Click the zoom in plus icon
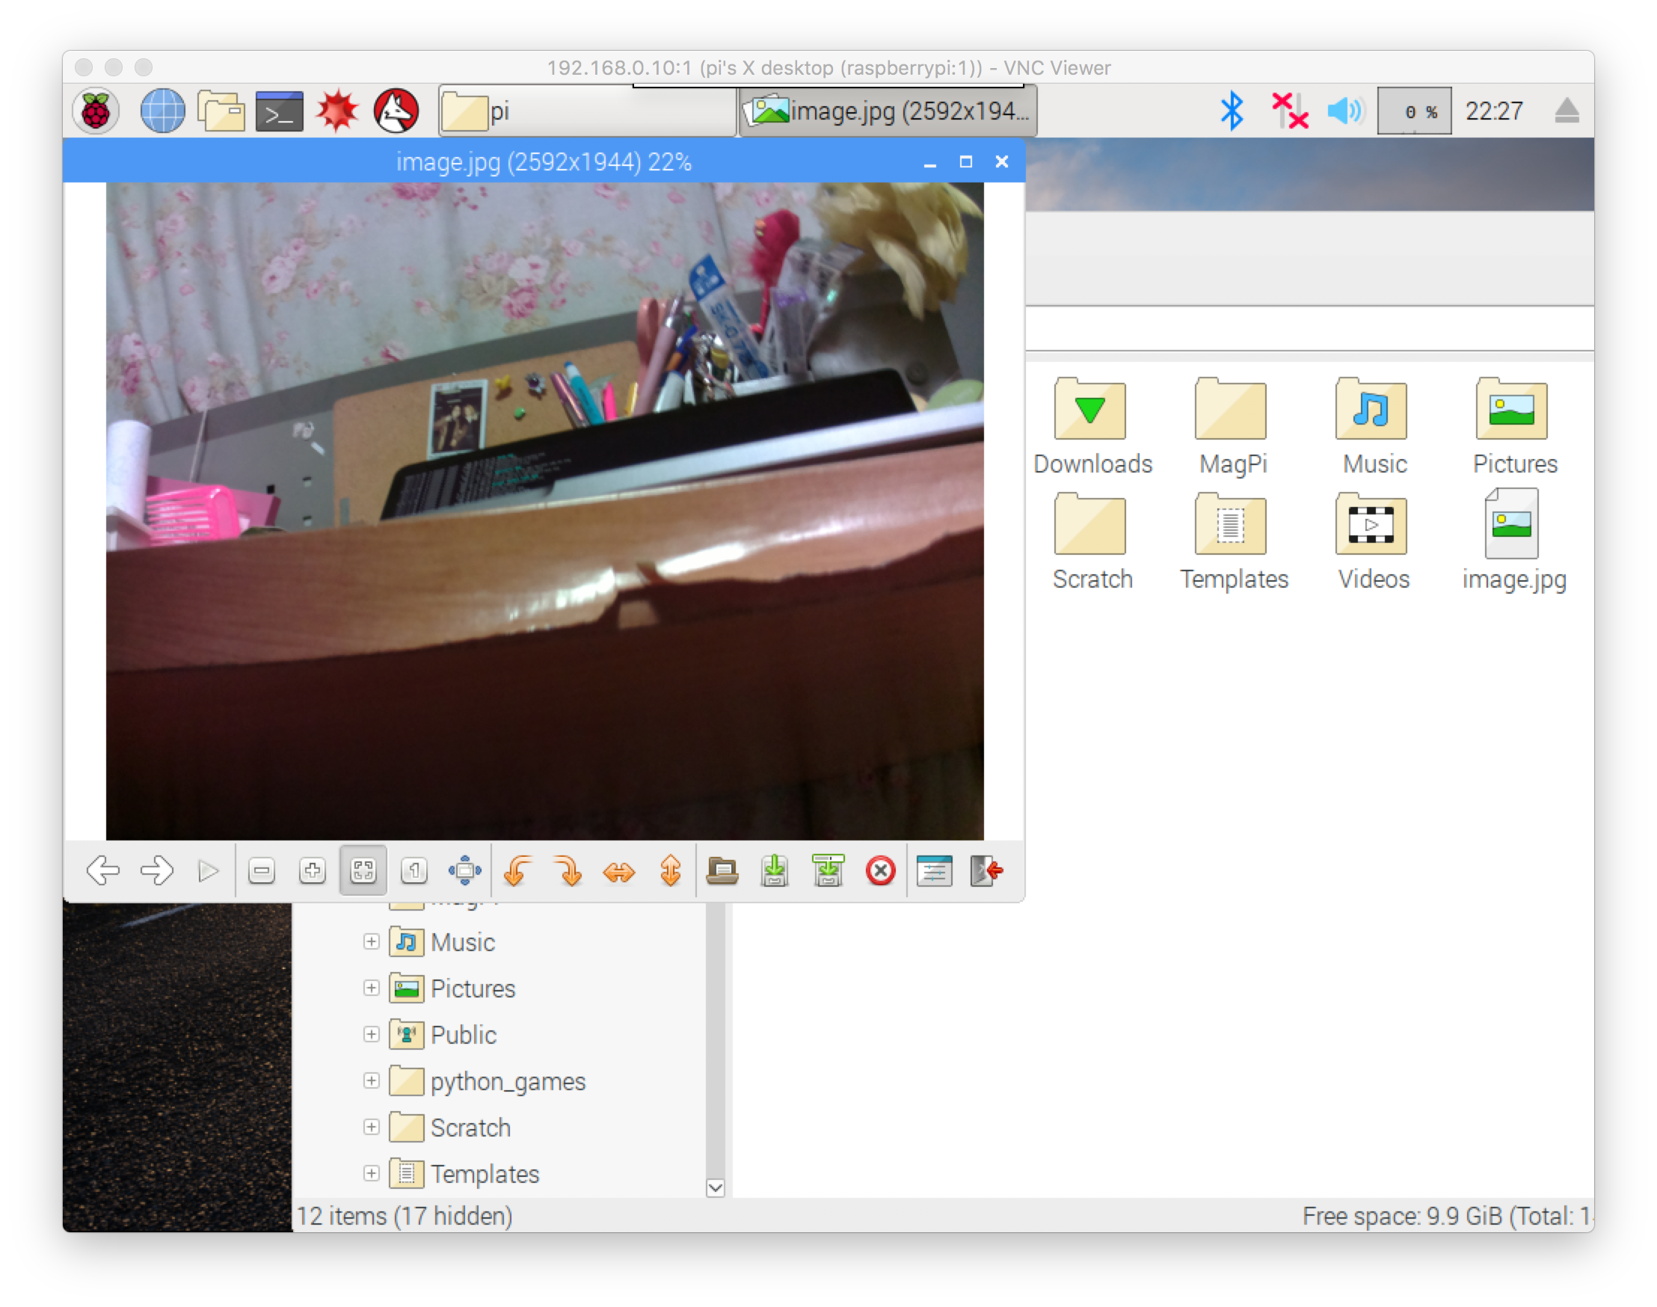 (313, 871)
